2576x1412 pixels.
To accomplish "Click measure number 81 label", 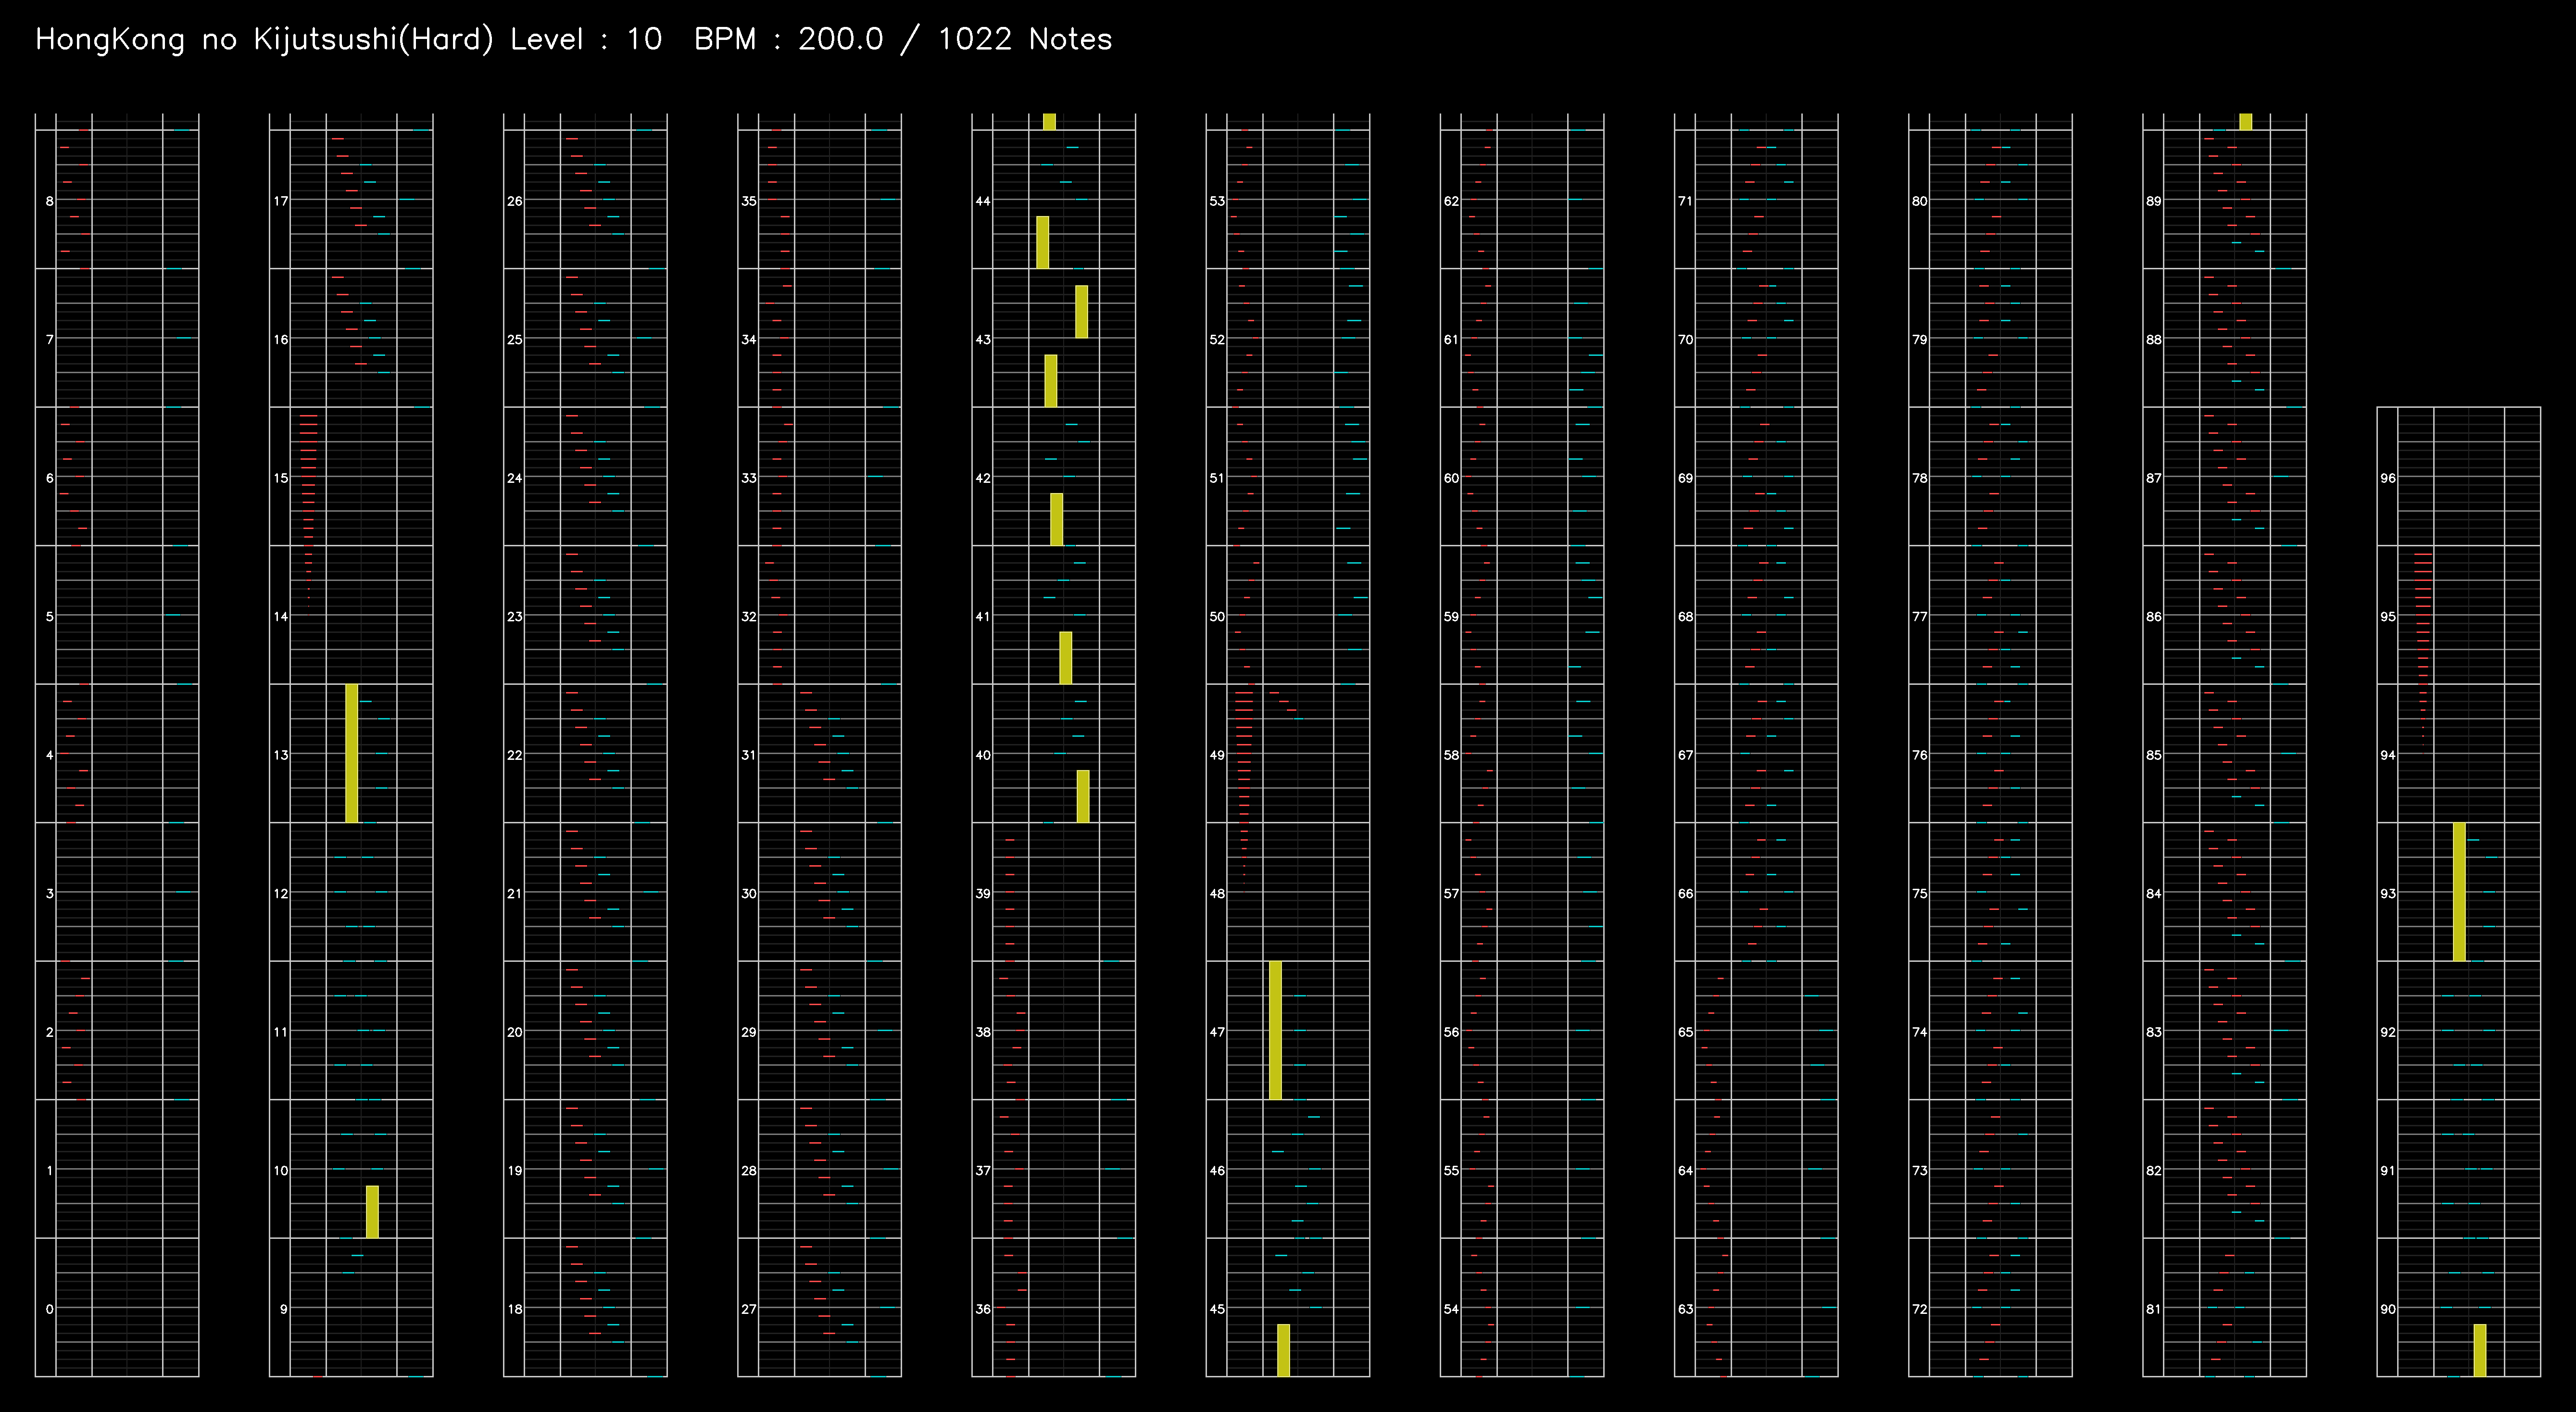I will click(2154, 1309).
